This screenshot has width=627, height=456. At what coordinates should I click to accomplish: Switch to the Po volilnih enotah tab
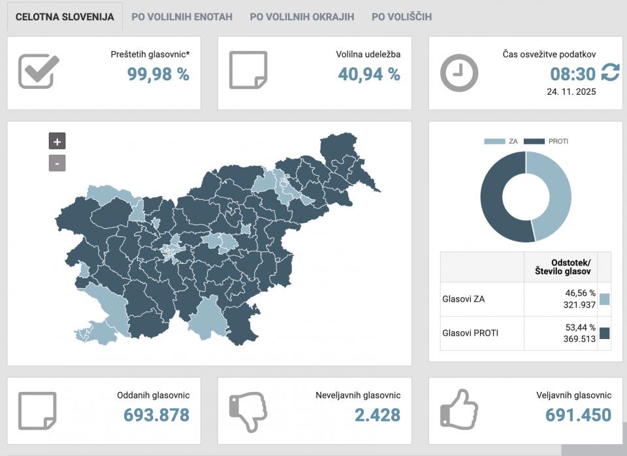click(182, 17)
